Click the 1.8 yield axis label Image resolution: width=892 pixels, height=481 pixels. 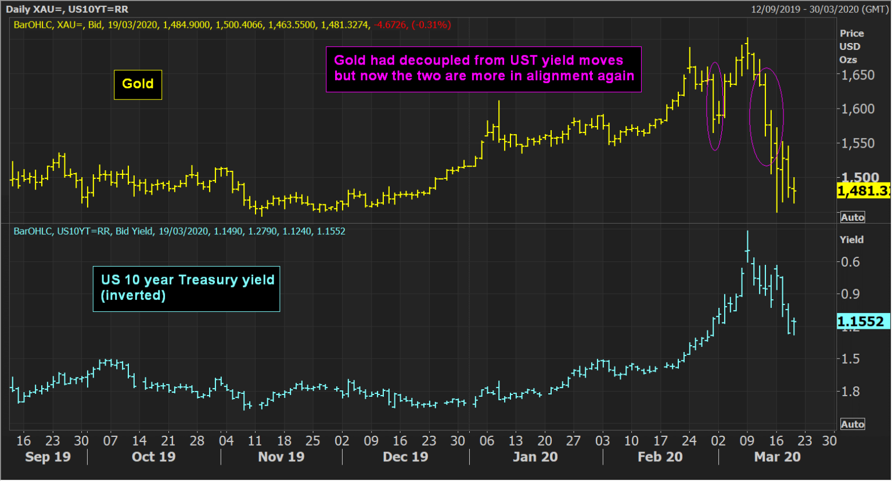pyautogui.click(x=850, y=392)
